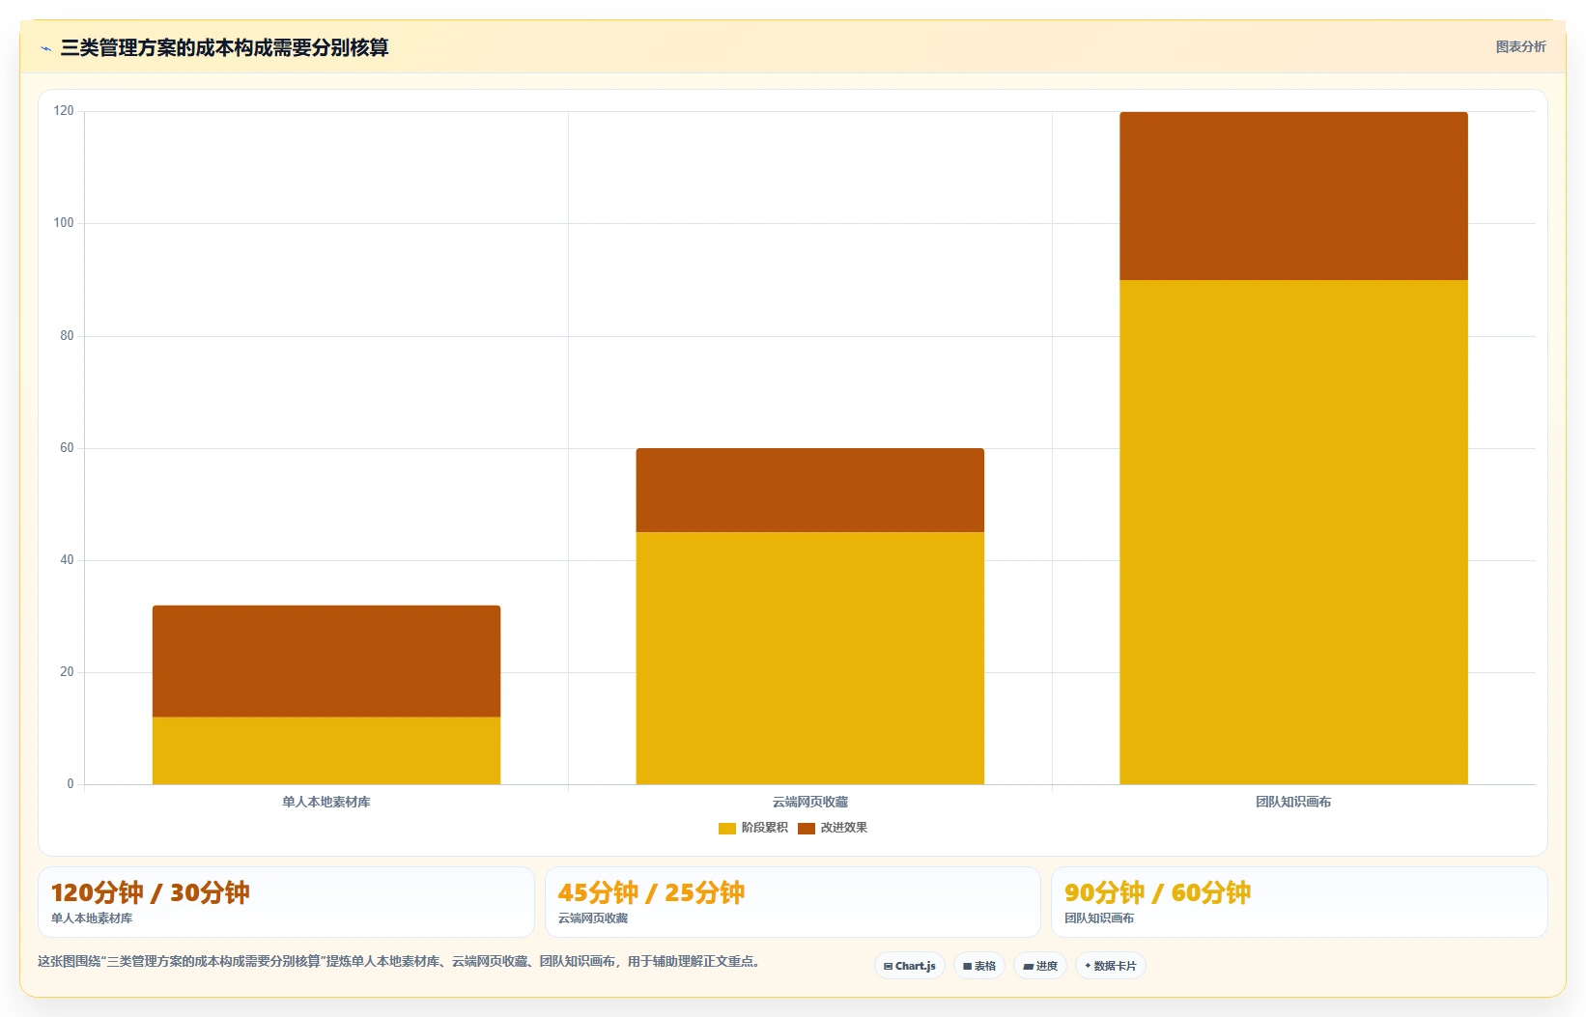This screenshot has width=1586, height=1017.
Task: Click the 45分钟 / 25分钟 stat value
Action: pyautogui.click(x=651, y=892)
